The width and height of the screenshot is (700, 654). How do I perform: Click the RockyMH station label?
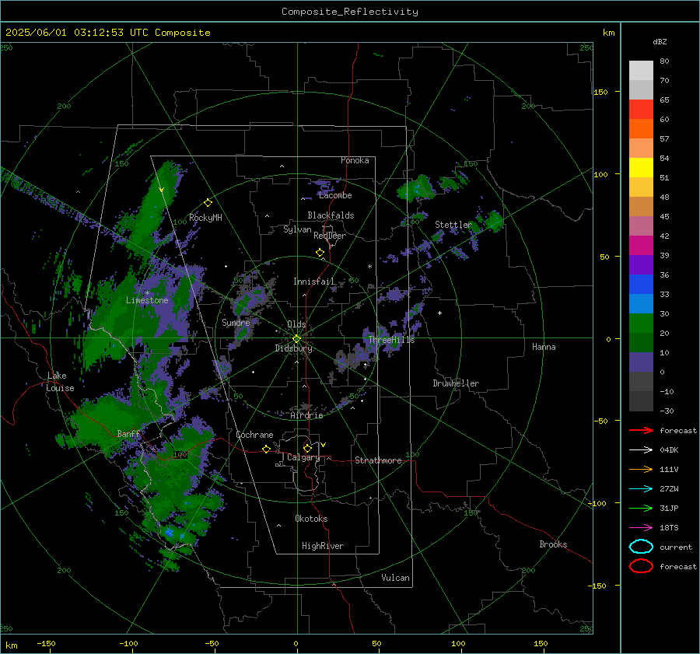click(205, 218)
